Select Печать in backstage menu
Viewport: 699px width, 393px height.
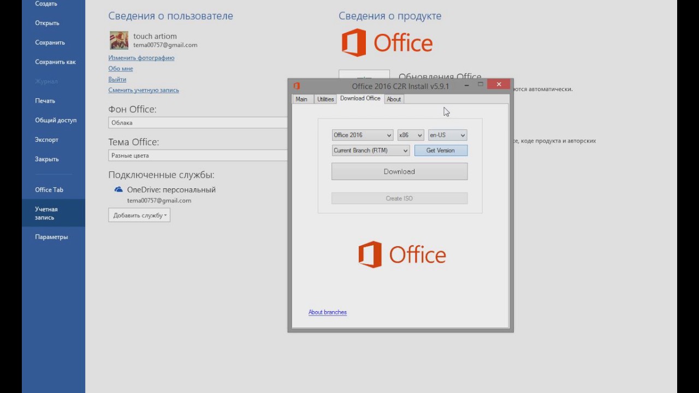click(x=54, y=101)
